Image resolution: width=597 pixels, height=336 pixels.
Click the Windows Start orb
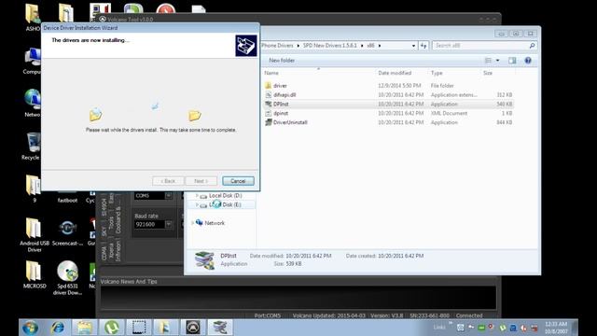(x=30, y=328)
